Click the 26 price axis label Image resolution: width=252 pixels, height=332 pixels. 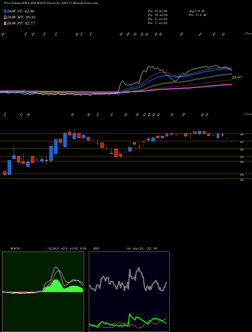(x=242, y=180)
